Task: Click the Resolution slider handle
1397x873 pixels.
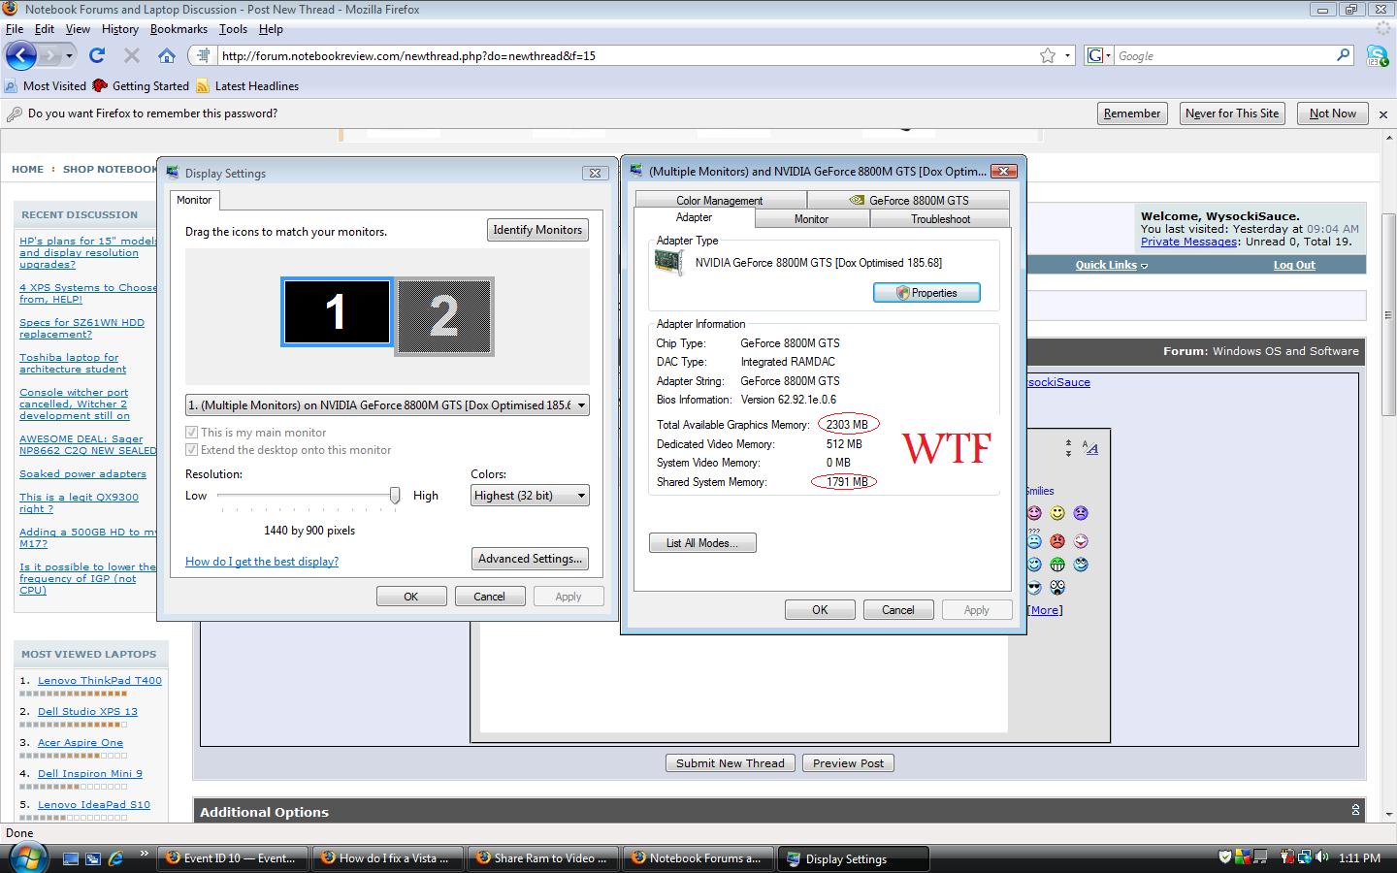Action: coord(395,496)
